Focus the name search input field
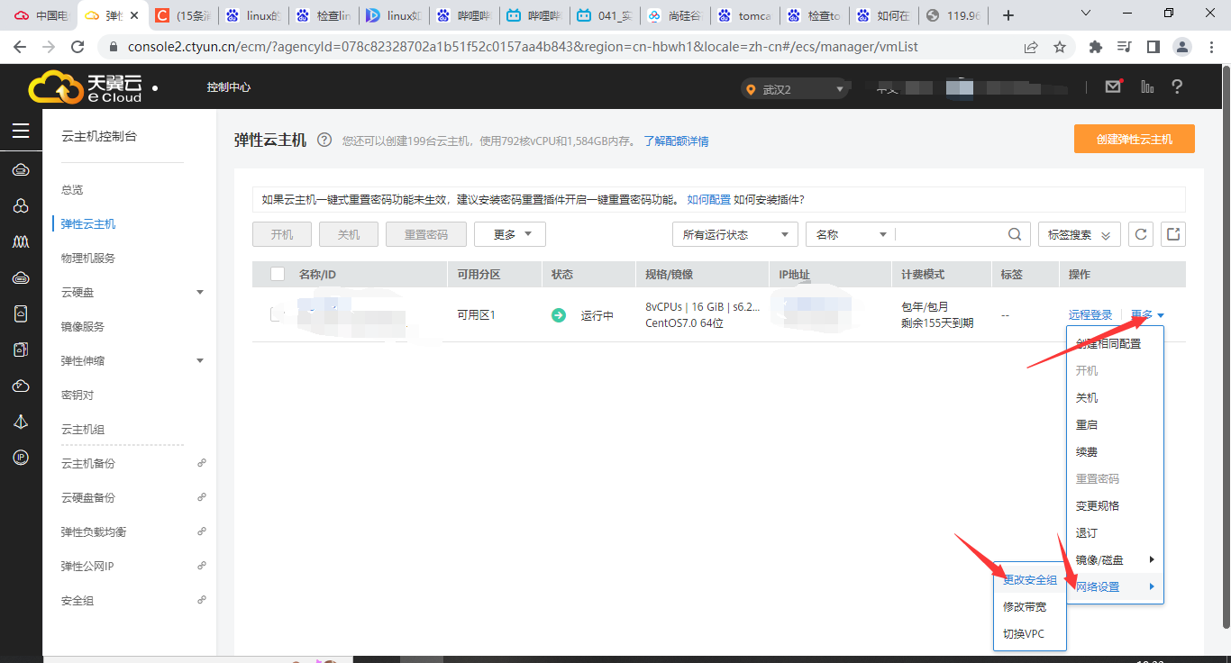This screenshot has width=1231, height=663. [x=950, y=234]
